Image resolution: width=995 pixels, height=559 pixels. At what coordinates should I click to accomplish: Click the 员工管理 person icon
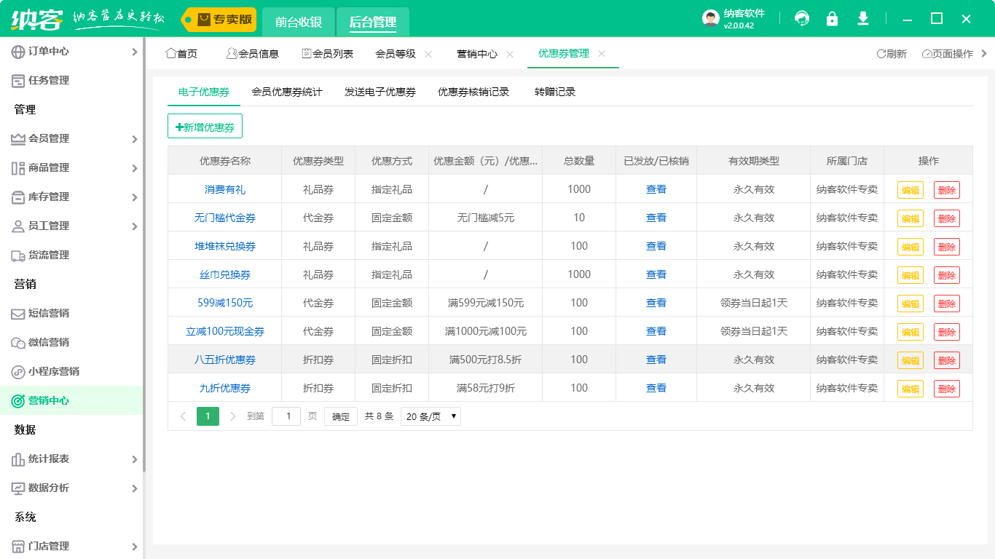[x=18, y=226]
